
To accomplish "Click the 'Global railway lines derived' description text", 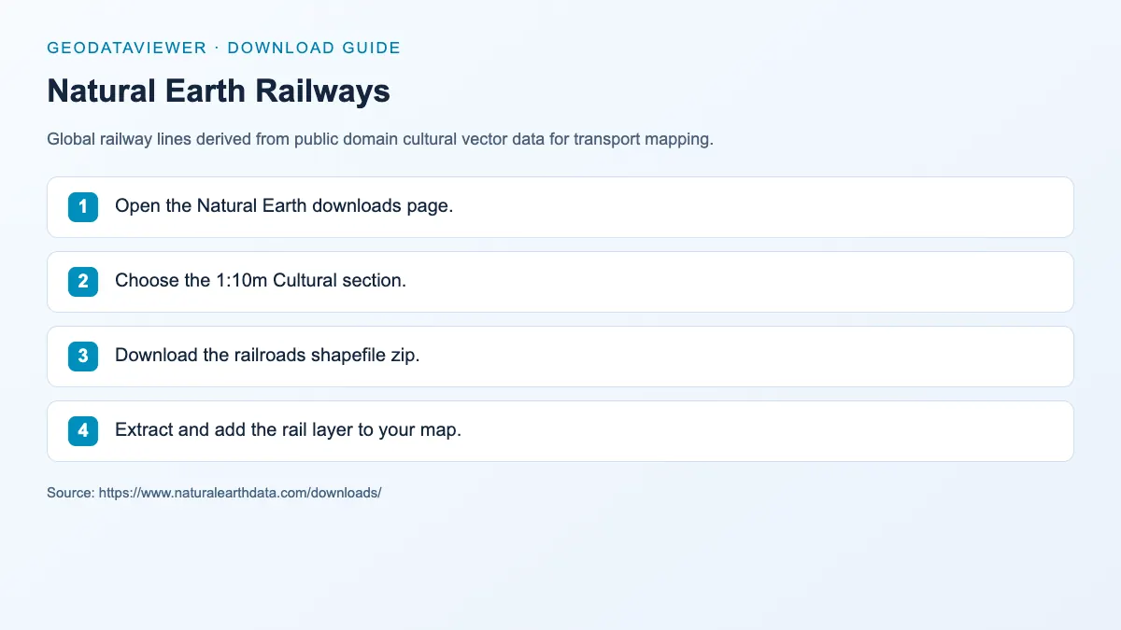I will tap(380, 140).
